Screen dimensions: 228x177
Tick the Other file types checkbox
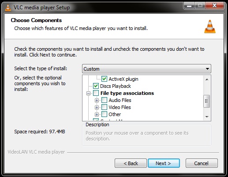click(104, 114)
